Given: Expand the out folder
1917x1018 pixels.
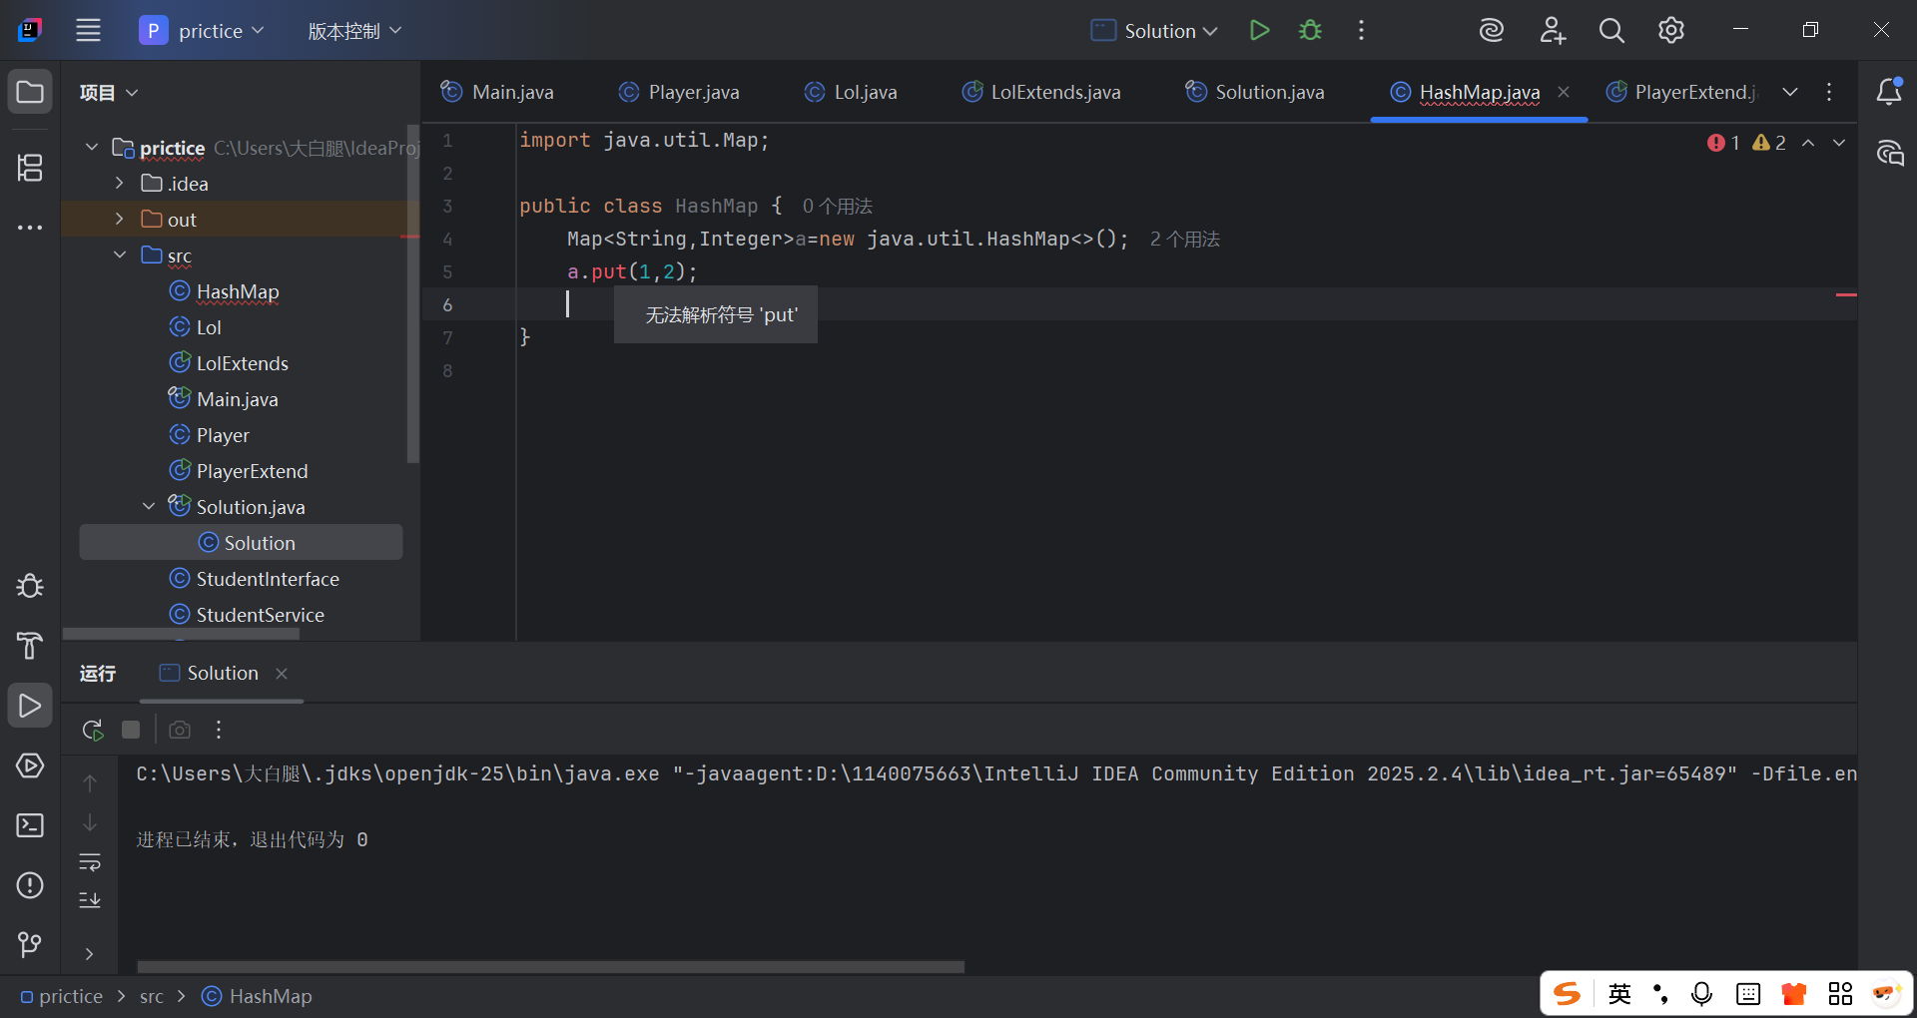Looking at the screenshot, I should [x=120, y=219].
